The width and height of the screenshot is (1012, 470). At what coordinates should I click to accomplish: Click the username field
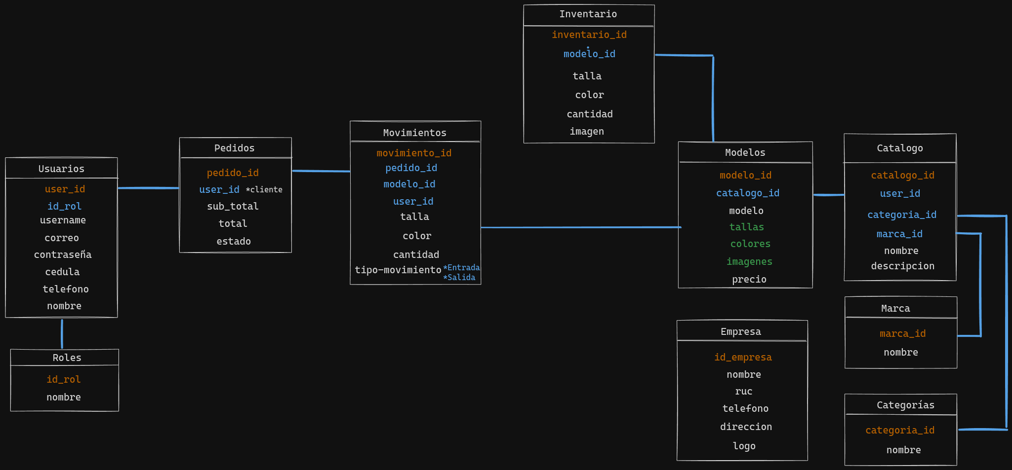pos(63,220)
